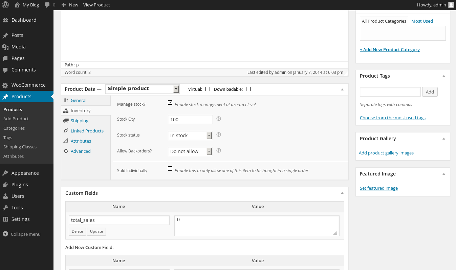
Task: Switch to the Shipping product data tab
Action: [79, 121]
